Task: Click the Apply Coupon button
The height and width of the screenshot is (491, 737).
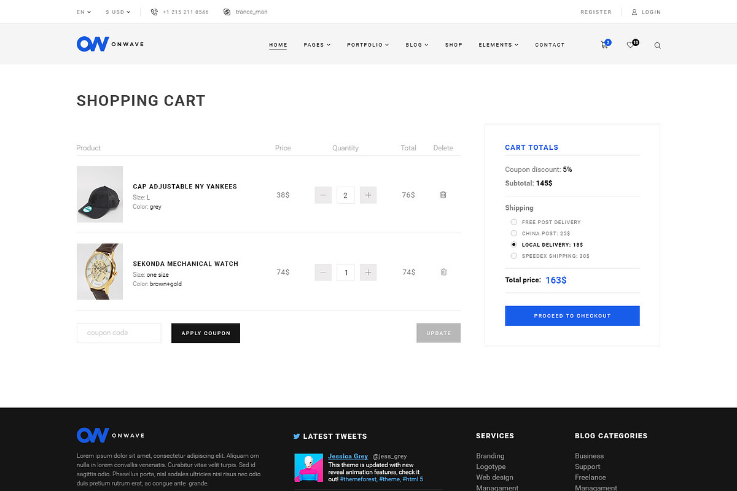Action: [206, 333]
